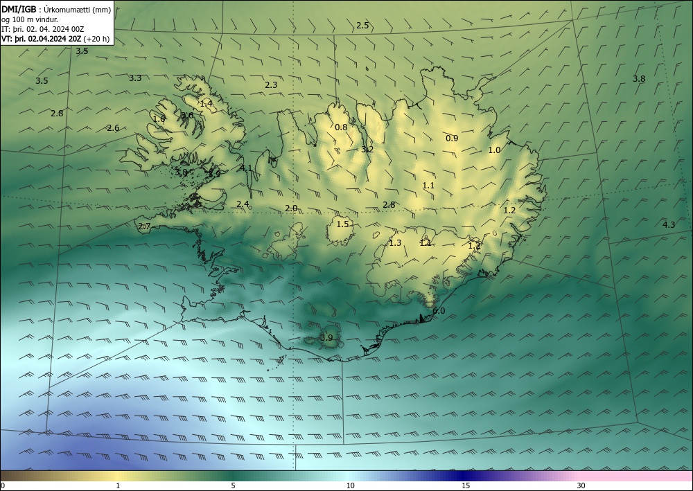Click the 2.0 value label
The width and height of the screenshot is (693, 491).
coord(291,208)
